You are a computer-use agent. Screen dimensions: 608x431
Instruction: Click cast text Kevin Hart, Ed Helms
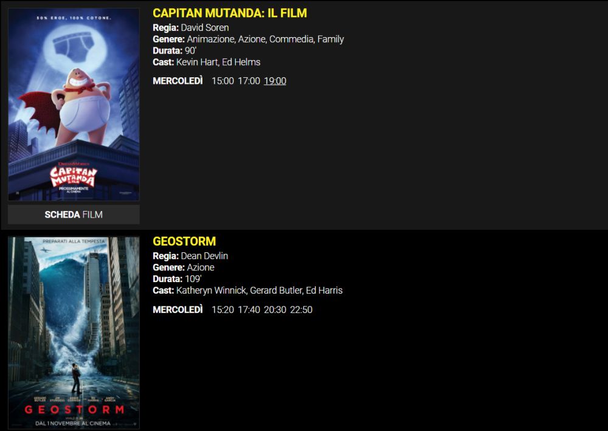218,62
